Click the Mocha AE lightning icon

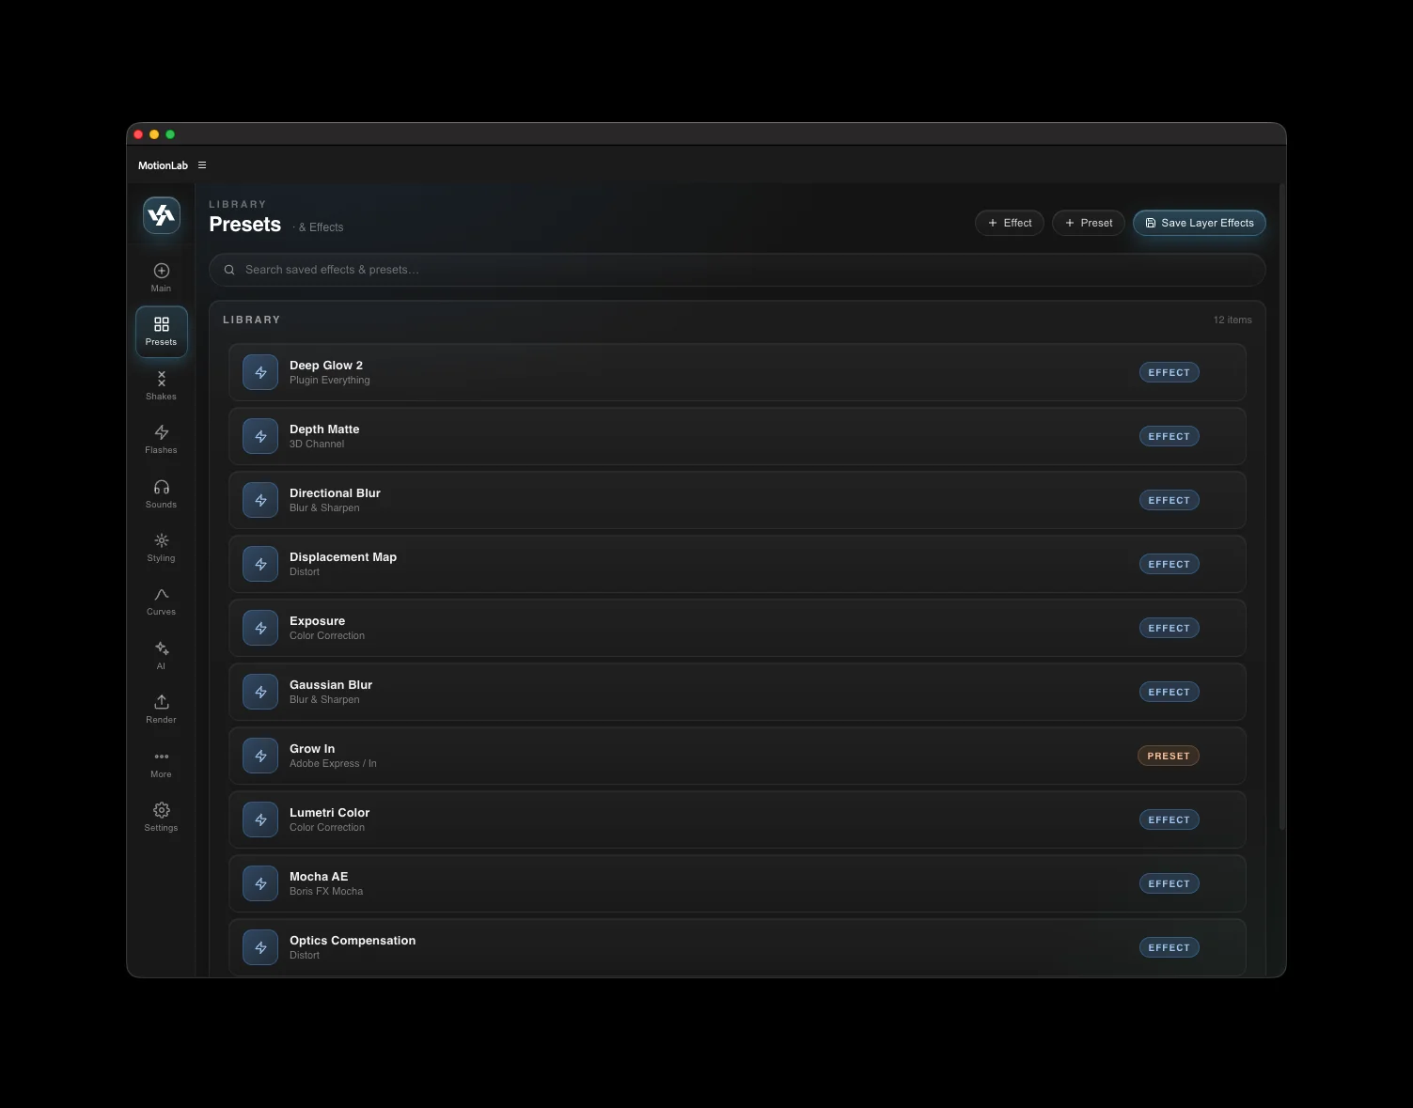tap(260, 883)
